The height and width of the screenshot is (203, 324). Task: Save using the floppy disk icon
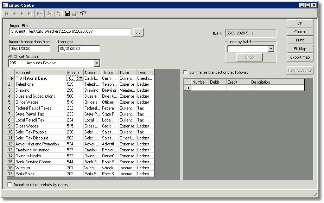[67, 14]
